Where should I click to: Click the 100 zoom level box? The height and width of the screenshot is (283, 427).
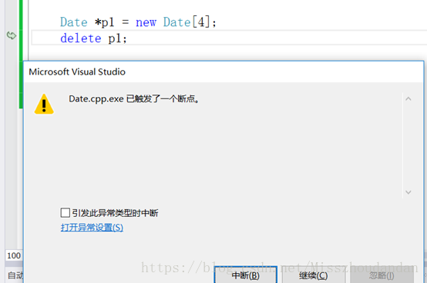tap(14, 255)
